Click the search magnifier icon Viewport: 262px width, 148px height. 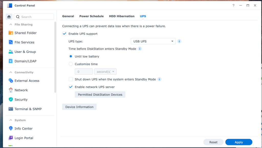pyautogui.click(x=18, y=17)
